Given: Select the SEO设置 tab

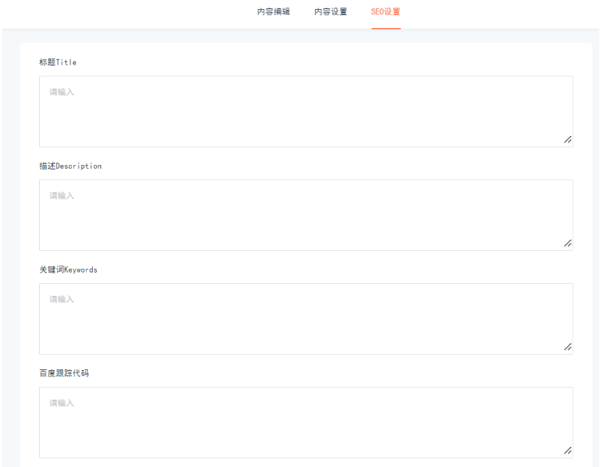Looking at the screenshot, I should 386,12.
